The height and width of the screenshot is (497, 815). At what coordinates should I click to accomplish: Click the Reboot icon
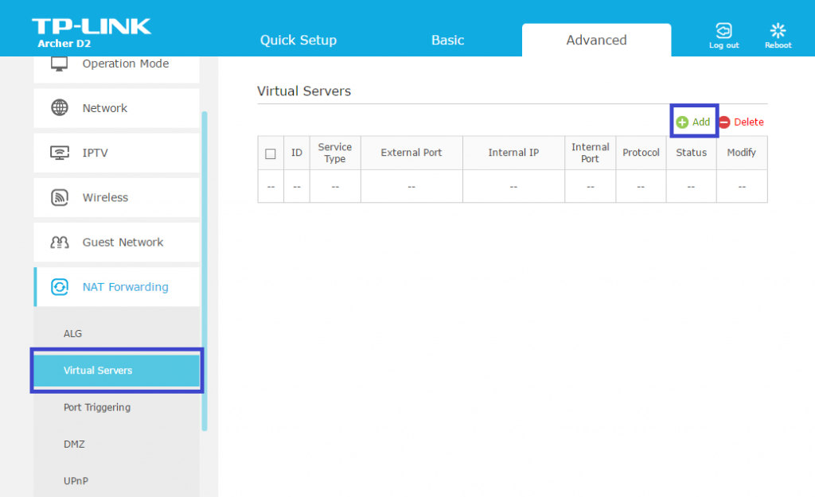[x=778, y=31]
